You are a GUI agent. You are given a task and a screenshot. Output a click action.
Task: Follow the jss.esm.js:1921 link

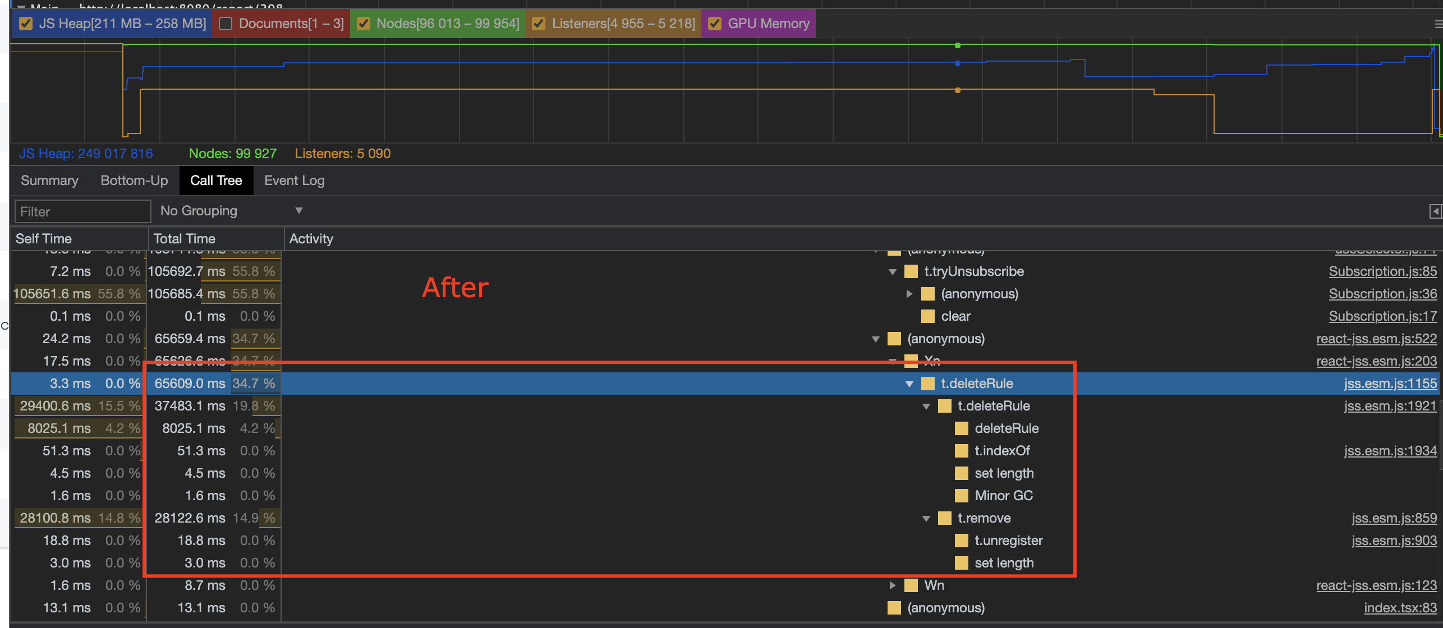(1390, 406)
